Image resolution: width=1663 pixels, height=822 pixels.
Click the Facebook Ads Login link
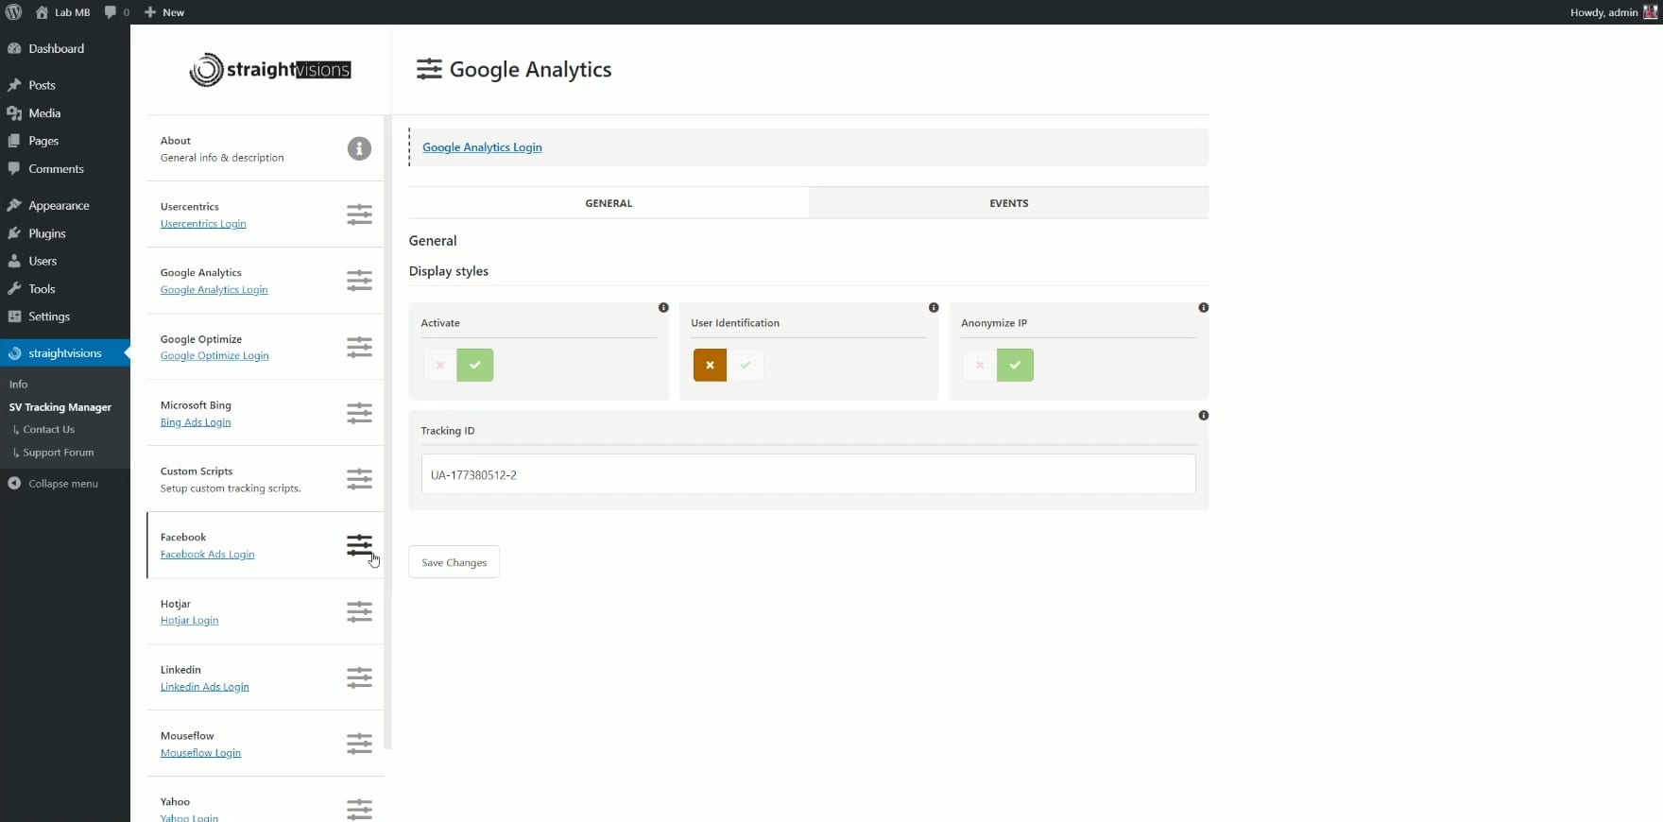(x=207, y=555)
